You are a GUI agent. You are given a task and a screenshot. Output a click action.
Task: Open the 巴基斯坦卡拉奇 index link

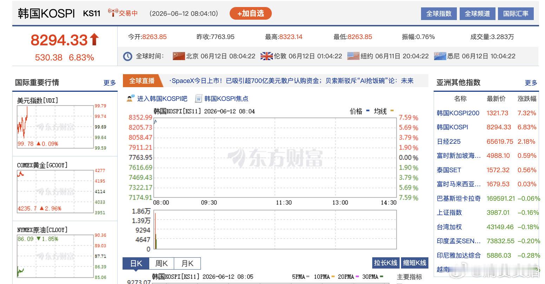tap(459, 199)
